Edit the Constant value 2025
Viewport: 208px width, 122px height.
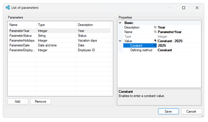pos(179,45)
